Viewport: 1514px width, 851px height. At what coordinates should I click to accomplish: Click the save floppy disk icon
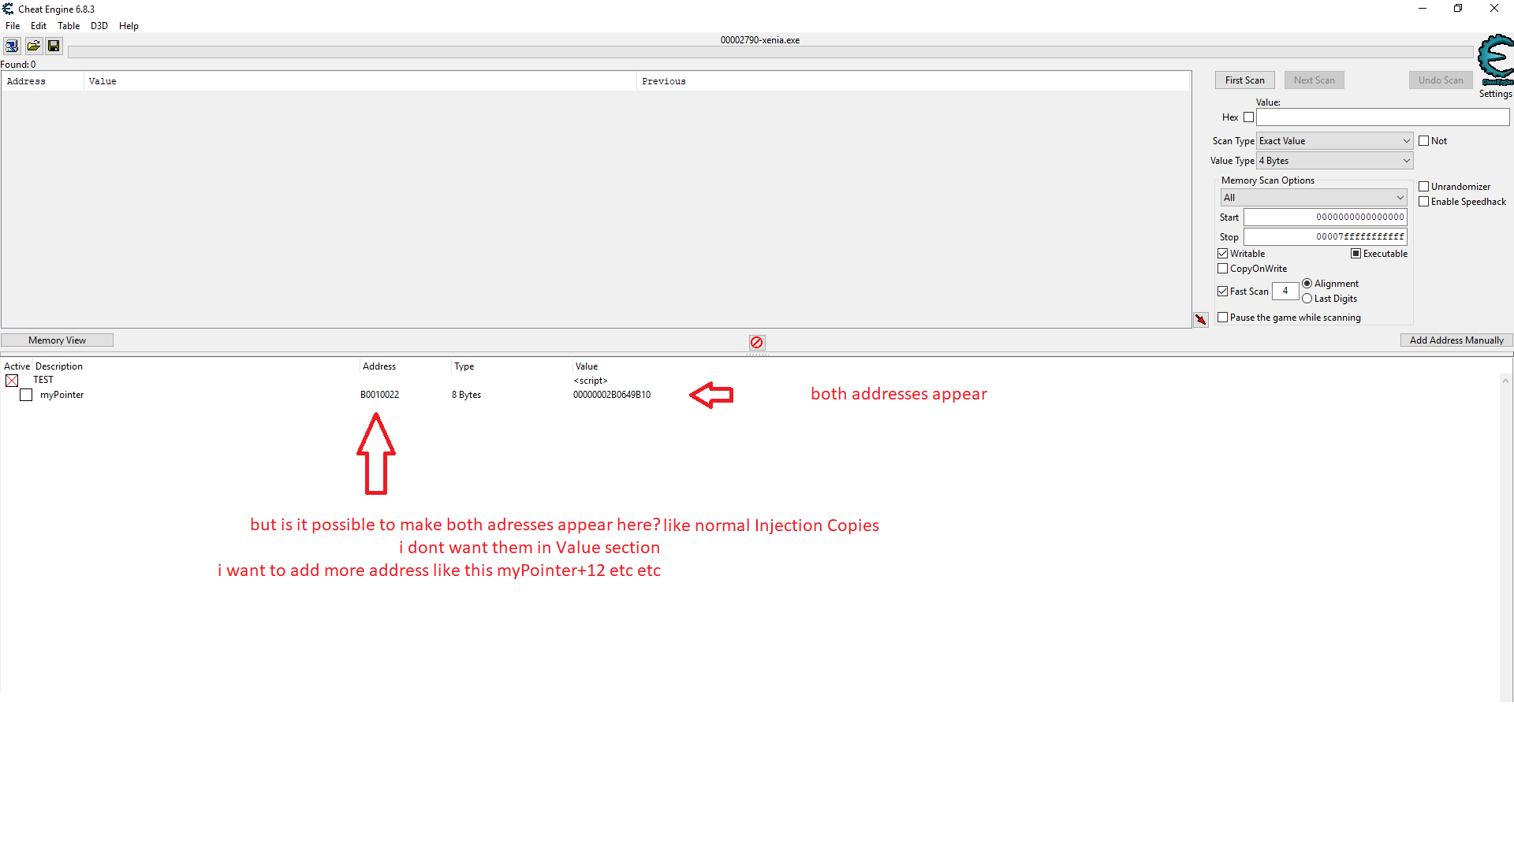click(x=54, y=46)
